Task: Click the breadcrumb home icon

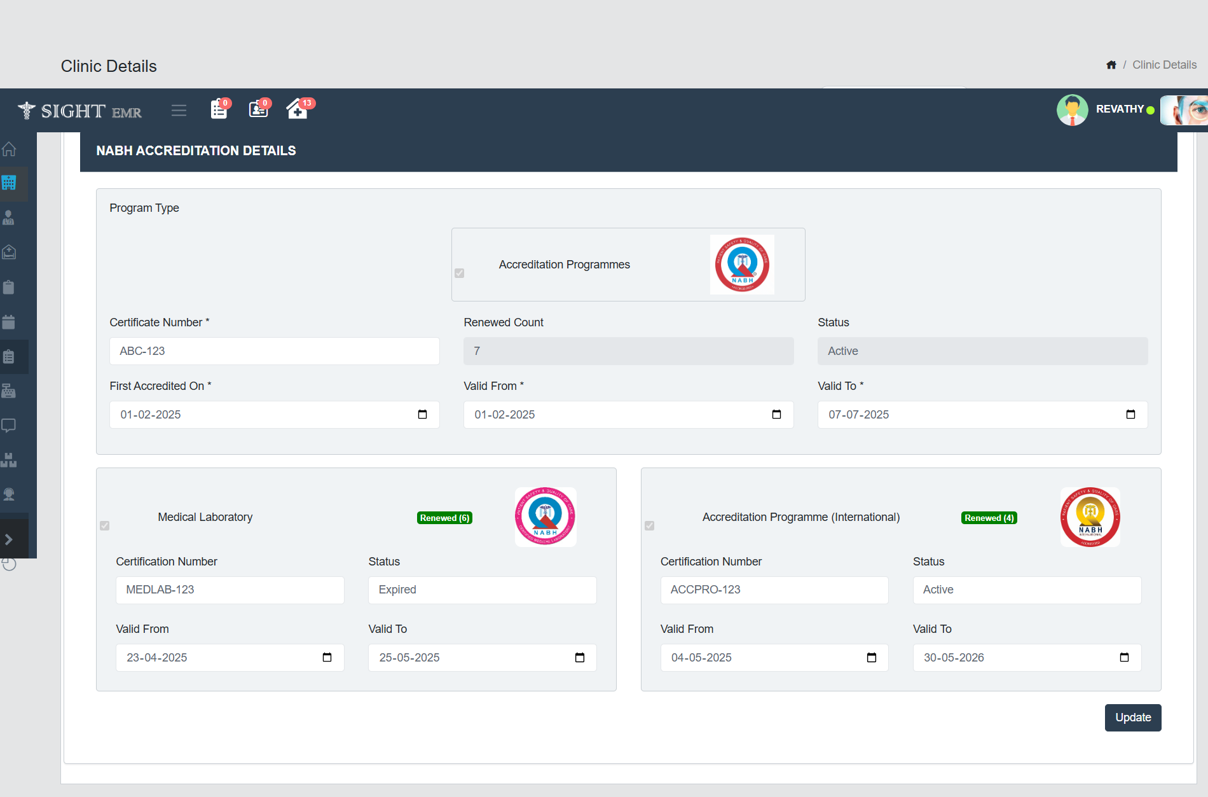Action: tap(1111, 65)
